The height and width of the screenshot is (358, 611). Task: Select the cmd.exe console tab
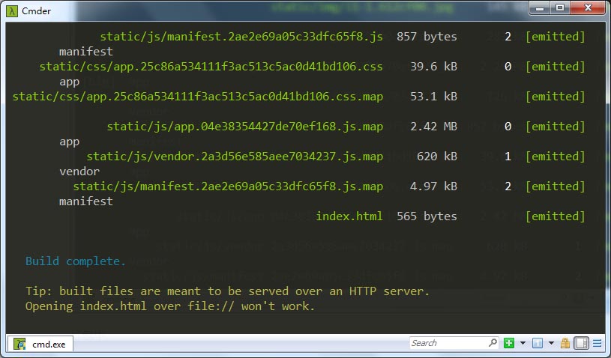40,344
